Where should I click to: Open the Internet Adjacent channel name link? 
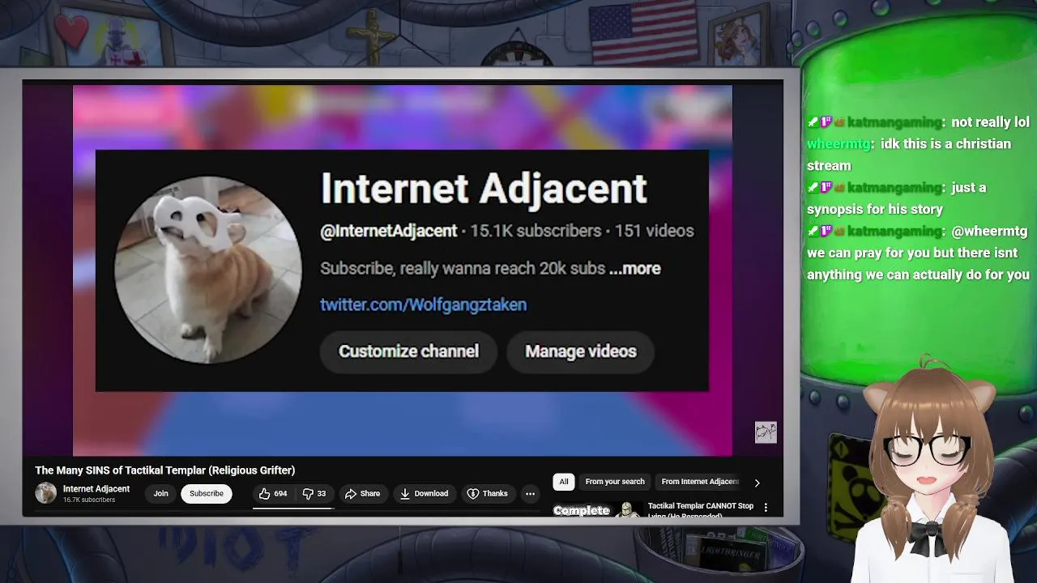pos(96,489)
